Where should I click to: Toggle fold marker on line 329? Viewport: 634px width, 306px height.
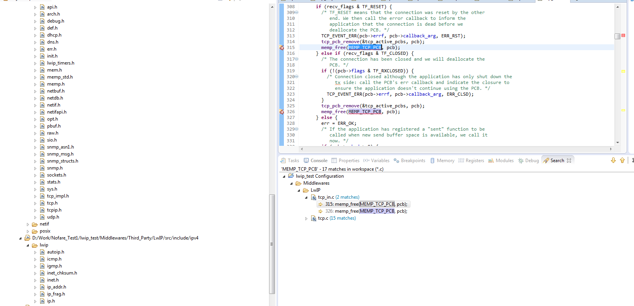point(297,129)
